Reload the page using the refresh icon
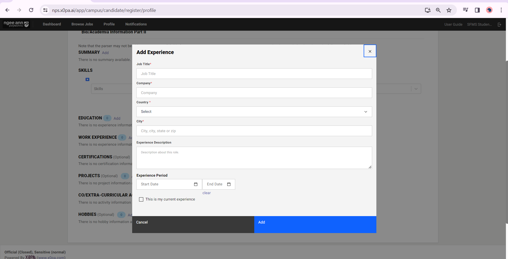The width and height of the screenshot is (508, 259). point(31,10)
